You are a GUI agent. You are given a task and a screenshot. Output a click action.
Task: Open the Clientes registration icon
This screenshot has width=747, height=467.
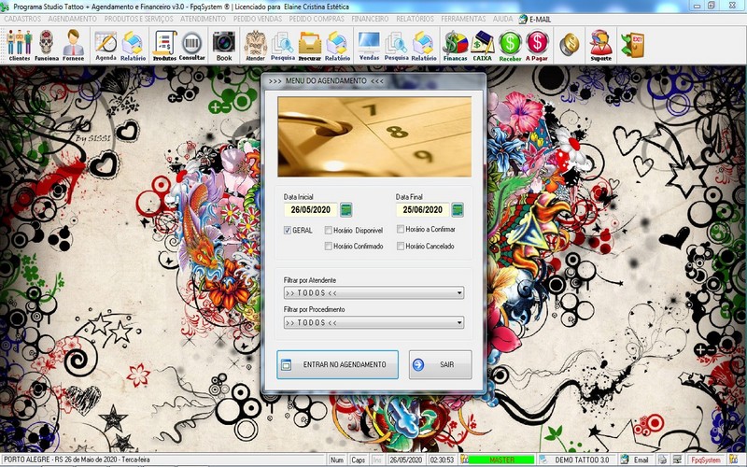click(x=19, y=45)
